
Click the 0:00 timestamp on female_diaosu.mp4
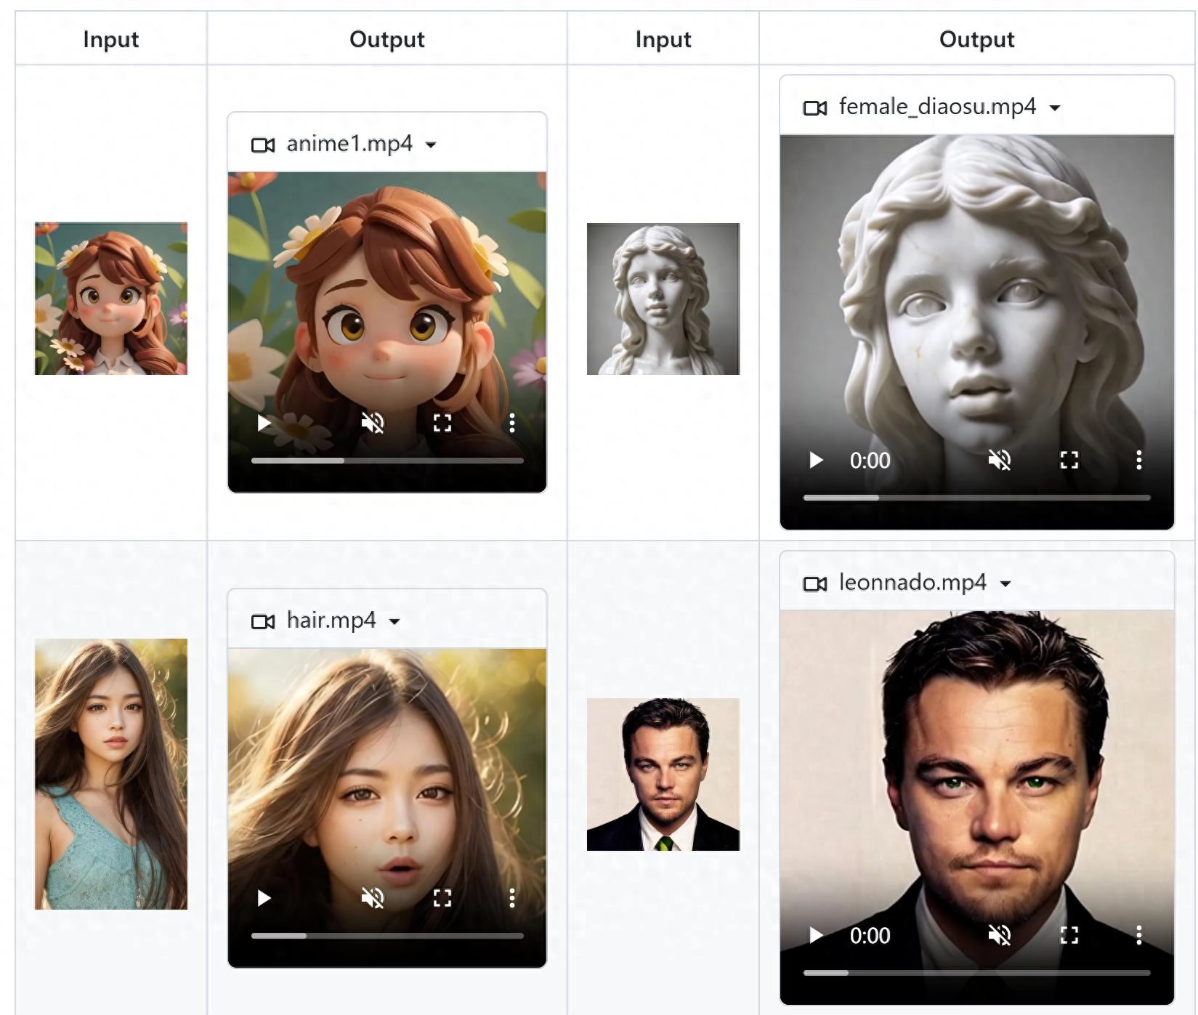click(x=870, y=461)
